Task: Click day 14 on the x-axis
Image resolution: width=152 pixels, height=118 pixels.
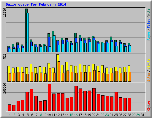Action: (x=67, y=115)
